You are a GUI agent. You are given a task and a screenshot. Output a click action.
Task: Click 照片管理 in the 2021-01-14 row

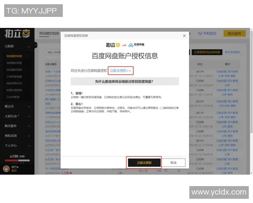click(x=233, y=71)
